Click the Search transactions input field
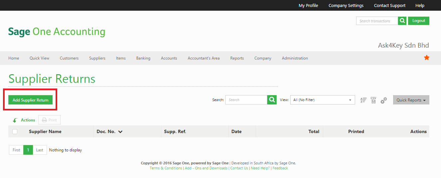Image resolution: width=441 pixels, height=178 pixels. point(377,21)
